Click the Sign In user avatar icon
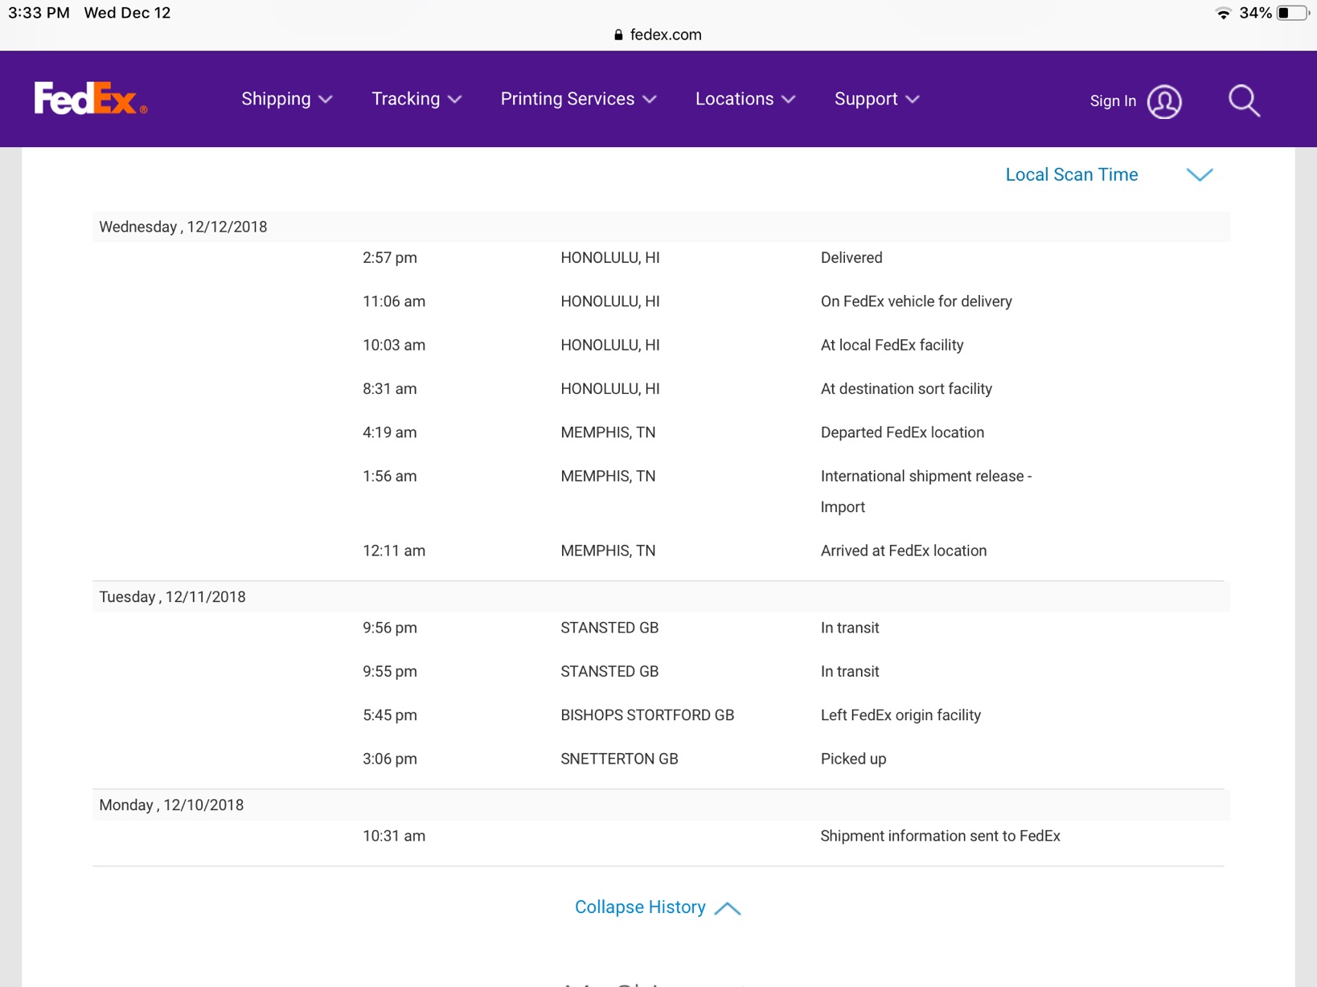Viewport: 1317px width, 987px height. point(1163,101)
